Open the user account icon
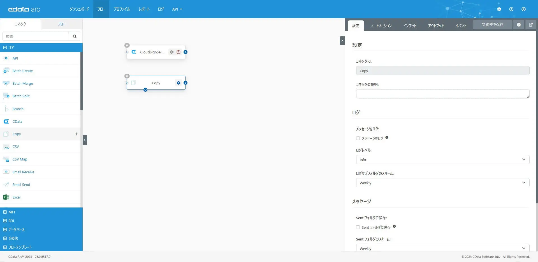538x262 pixels. coord(523,9)
